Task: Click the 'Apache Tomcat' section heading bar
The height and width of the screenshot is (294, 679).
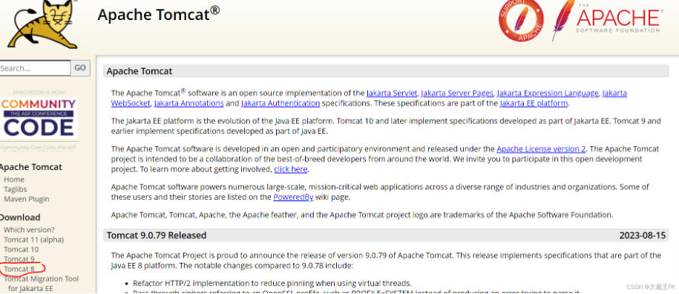Action: point(386,71)
